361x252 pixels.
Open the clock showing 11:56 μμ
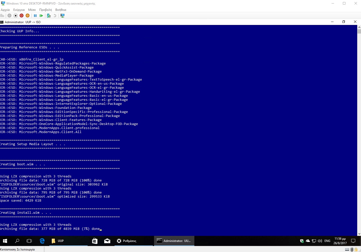point(340,241)
